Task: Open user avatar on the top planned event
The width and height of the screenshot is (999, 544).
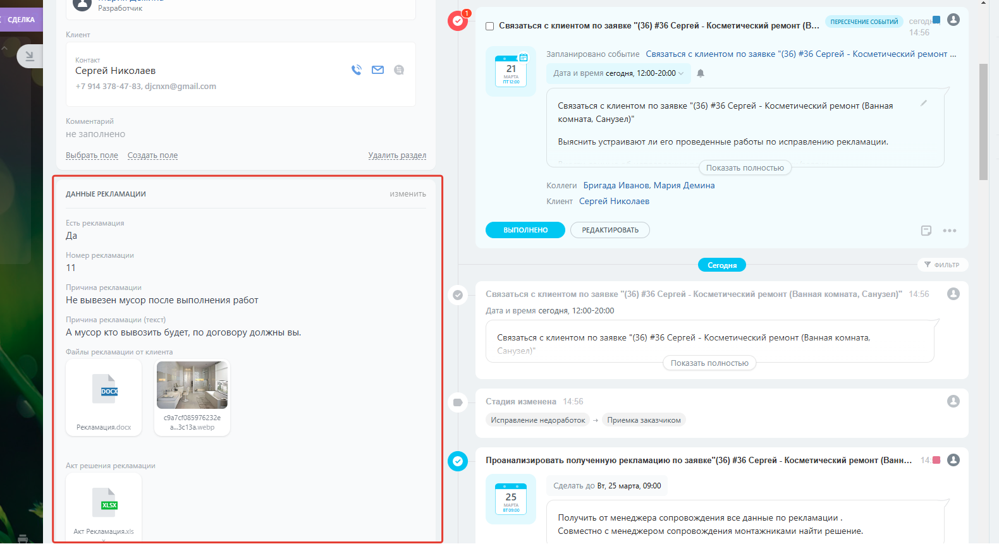Action: [x=953, y=20]
